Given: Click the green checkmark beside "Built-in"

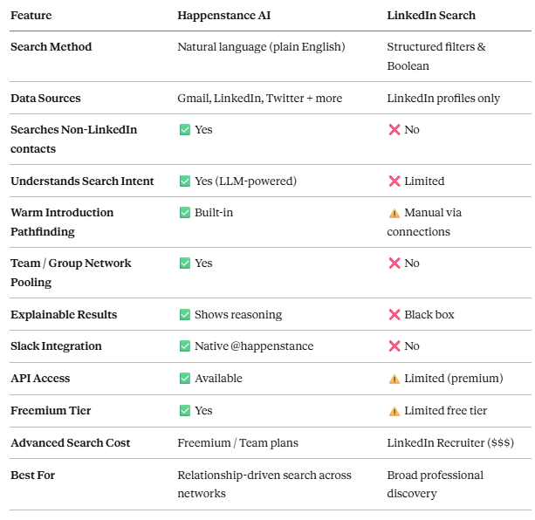Looking at the screenshot, I should (x=184, y=213).
